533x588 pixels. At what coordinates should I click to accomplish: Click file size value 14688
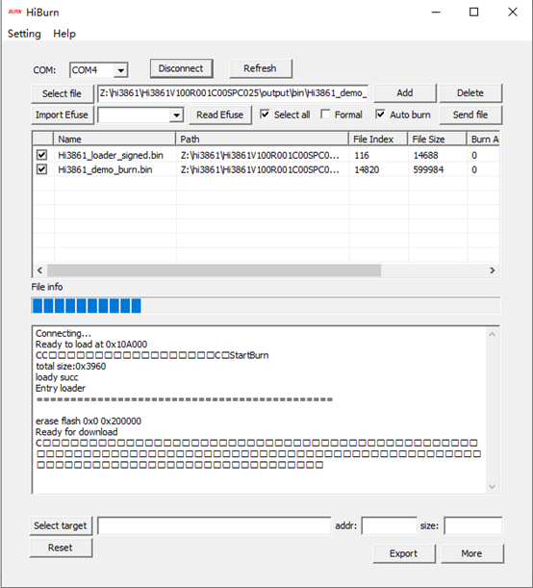tap(425, 155)
